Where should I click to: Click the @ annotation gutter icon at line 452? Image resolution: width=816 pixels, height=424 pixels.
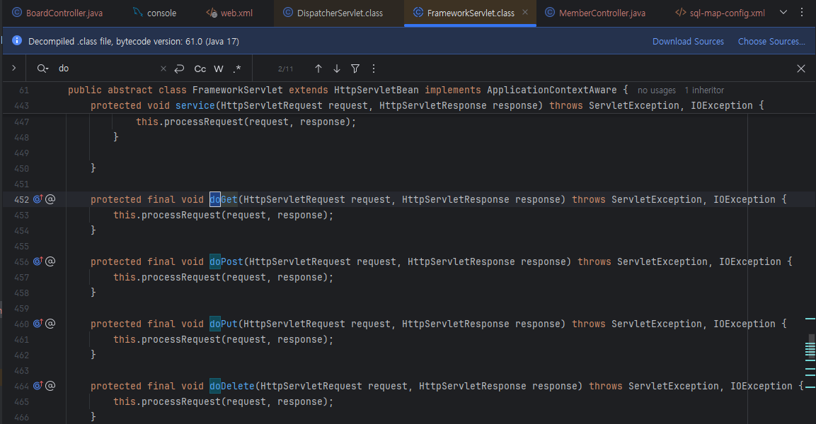[50, 199]
